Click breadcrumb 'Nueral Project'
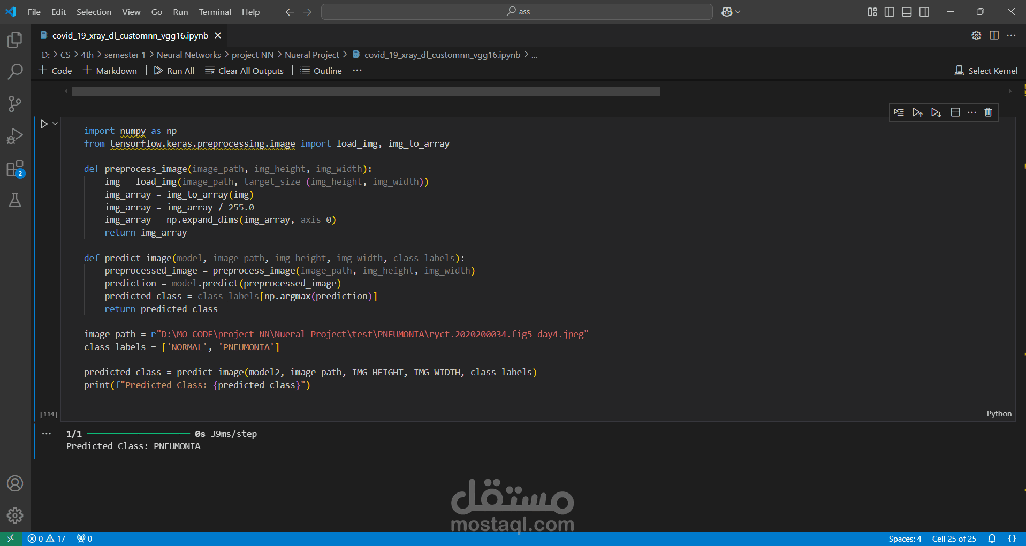The image size is (1026, 546). pyautogui.click(x=312, y=55)
